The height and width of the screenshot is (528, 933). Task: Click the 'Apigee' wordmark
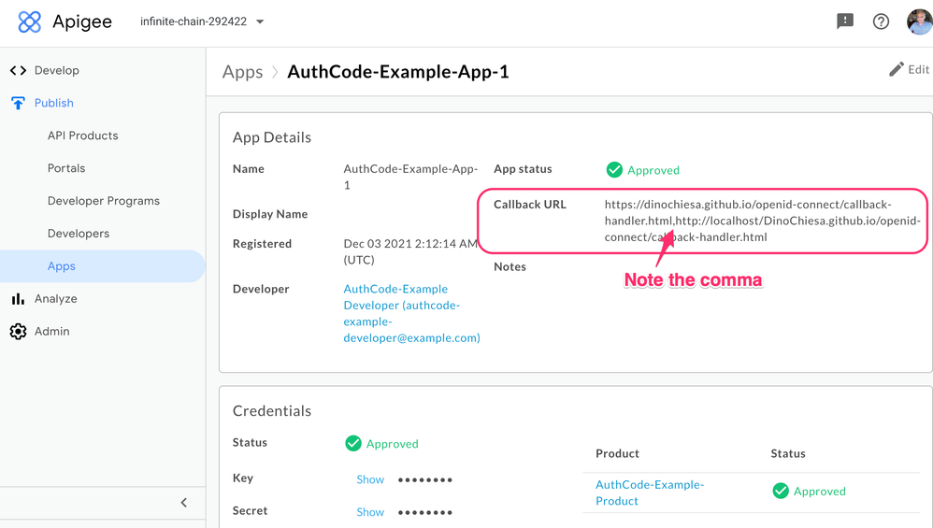coord(82,22)
